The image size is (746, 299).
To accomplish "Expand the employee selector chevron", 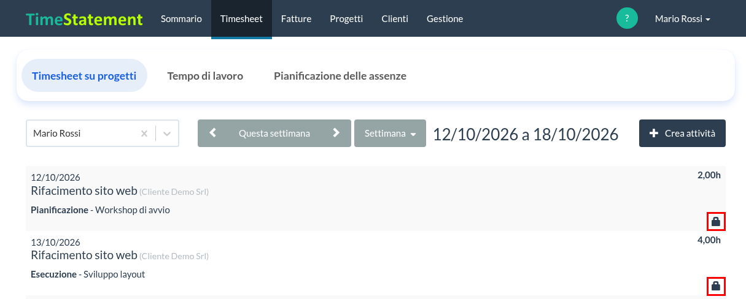I will pyautogui.click(x=166, y=133).
